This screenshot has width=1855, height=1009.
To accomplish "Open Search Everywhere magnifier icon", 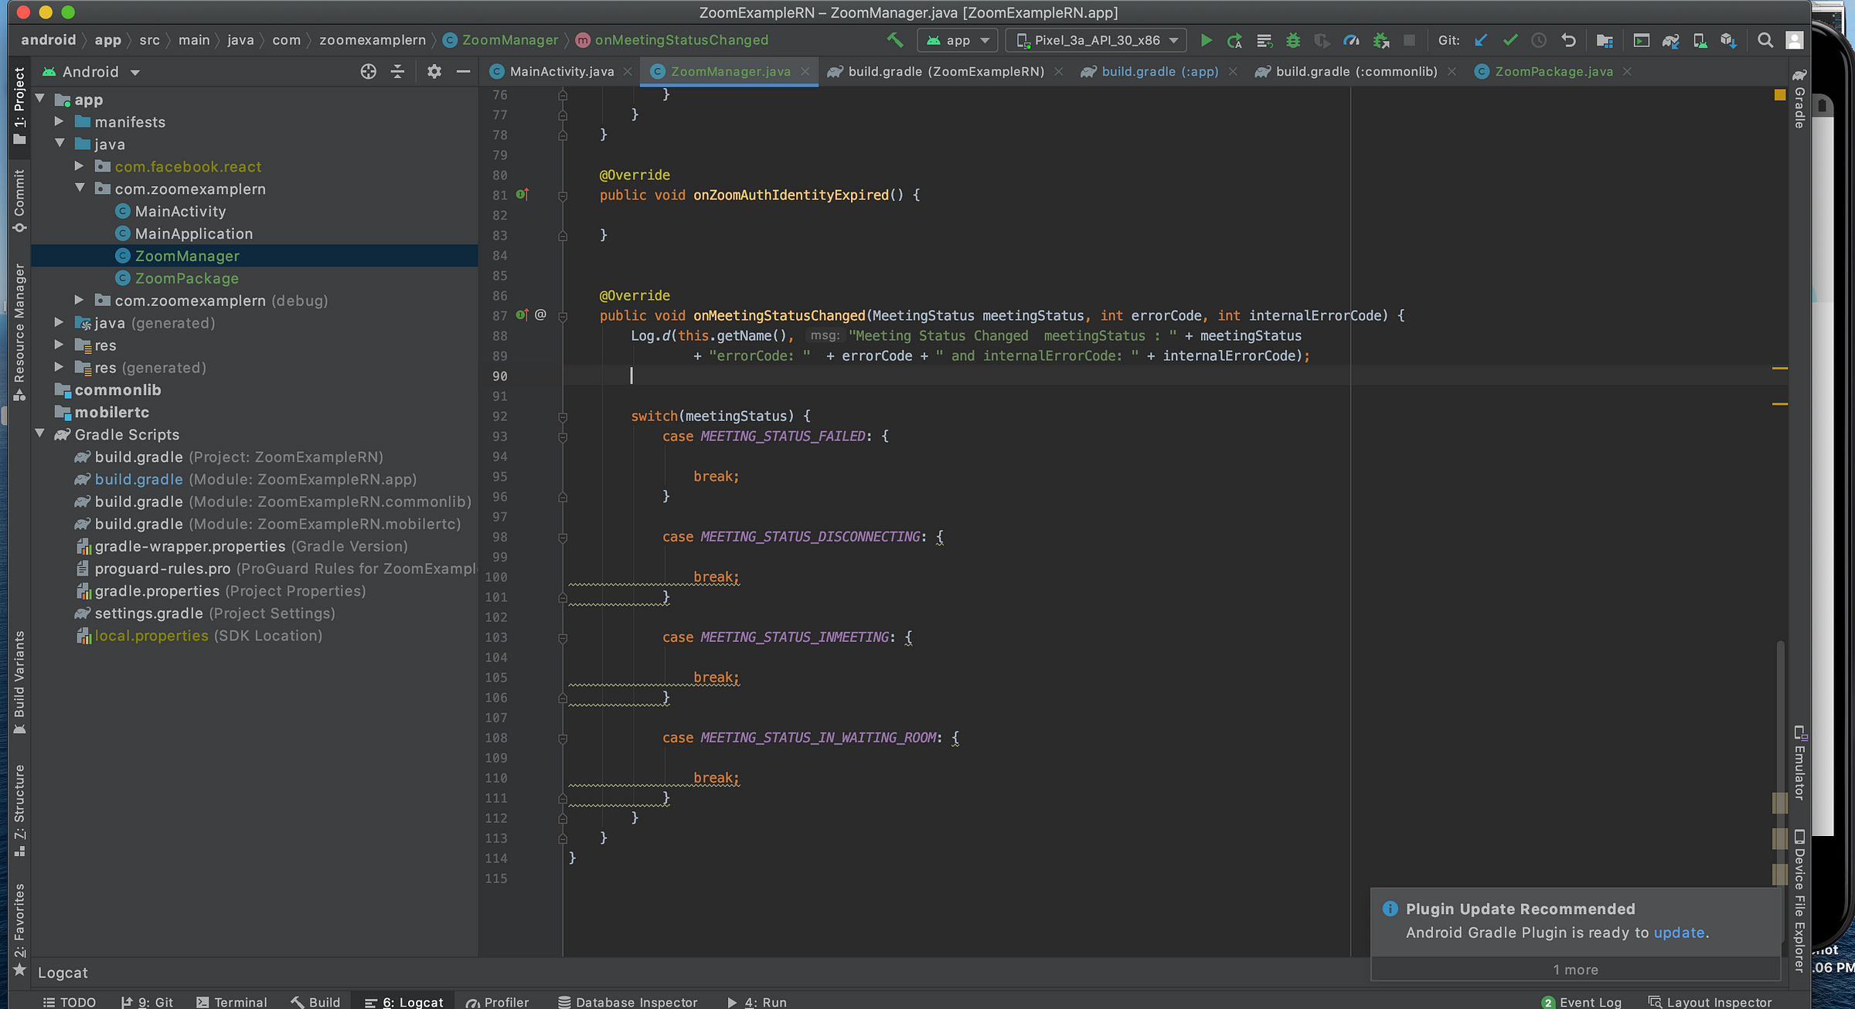I will pos(1765,40).
